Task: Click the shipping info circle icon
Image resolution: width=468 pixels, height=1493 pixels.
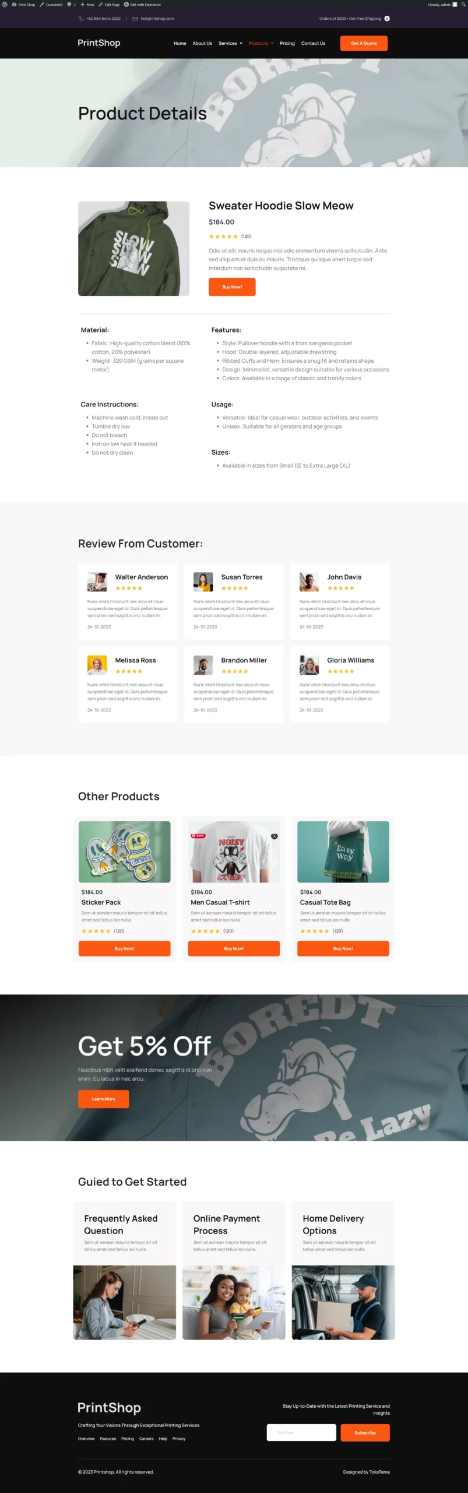Action: [x=387, y=19]
